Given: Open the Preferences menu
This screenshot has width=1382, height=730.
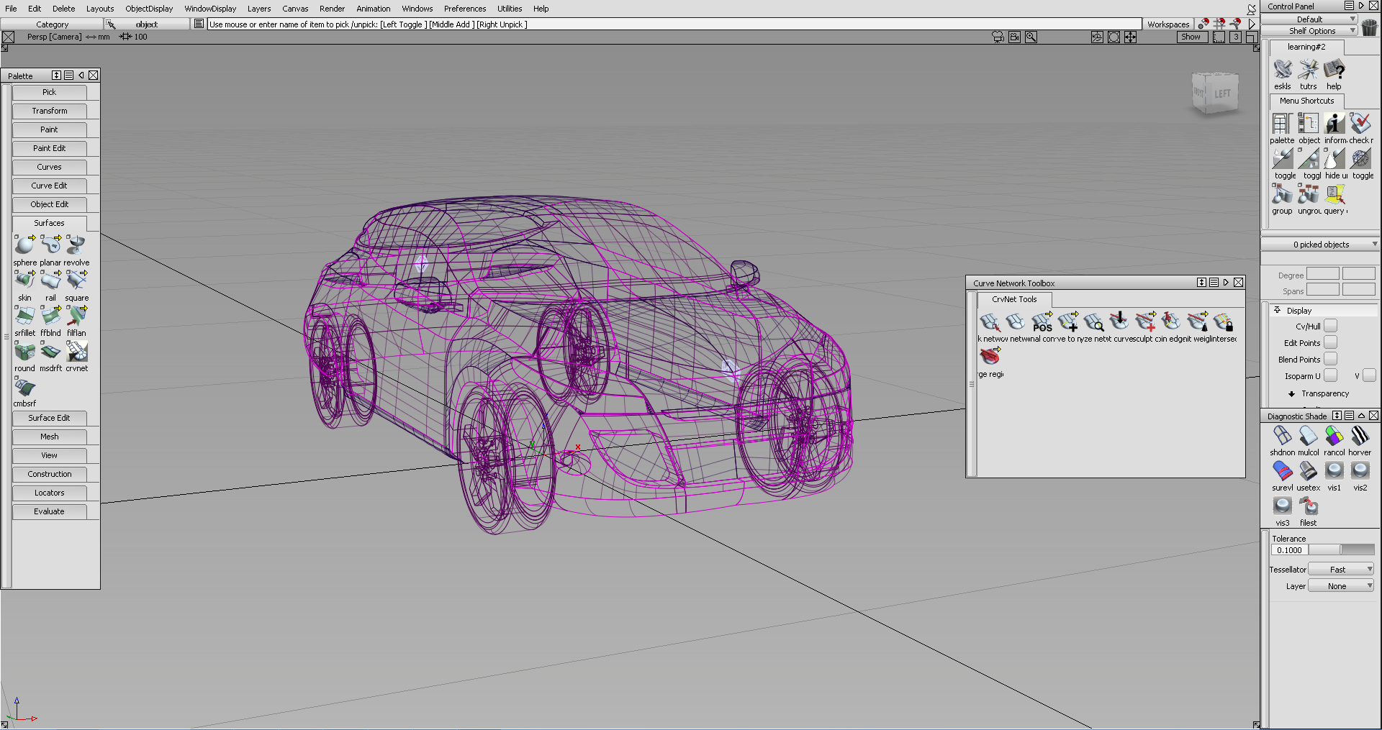Looking at the screenshot, I should point(465,9).
